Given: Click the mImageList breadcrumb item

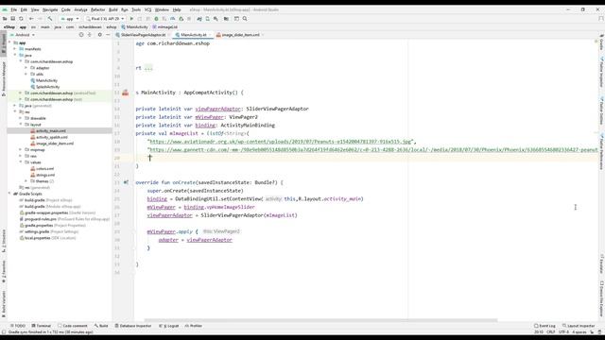Looking at the screenshot, I should (x=165, y=27).
